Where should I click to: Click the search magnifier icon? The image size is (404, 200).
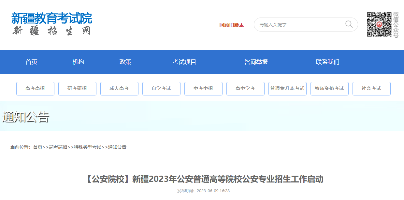349,24
